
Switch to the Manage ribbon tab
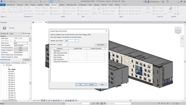[96, 5]
